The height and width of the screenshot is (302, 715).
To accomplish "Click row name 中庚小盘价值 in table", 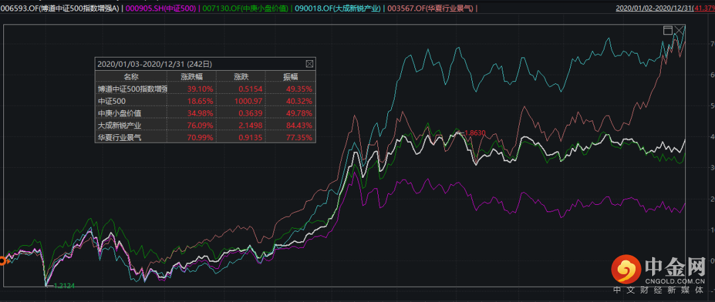I will pyautogui.click(x=119, y=114).
